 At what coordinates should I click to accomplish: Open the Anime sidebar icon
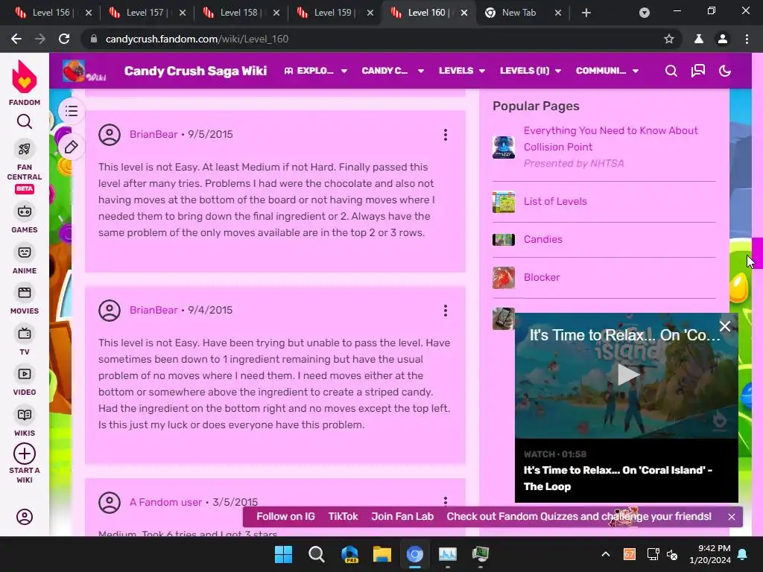[x=25, y=252]
